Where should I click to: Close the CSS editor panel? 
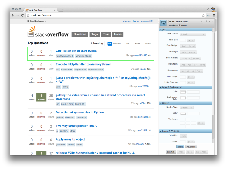click(212, 21)
